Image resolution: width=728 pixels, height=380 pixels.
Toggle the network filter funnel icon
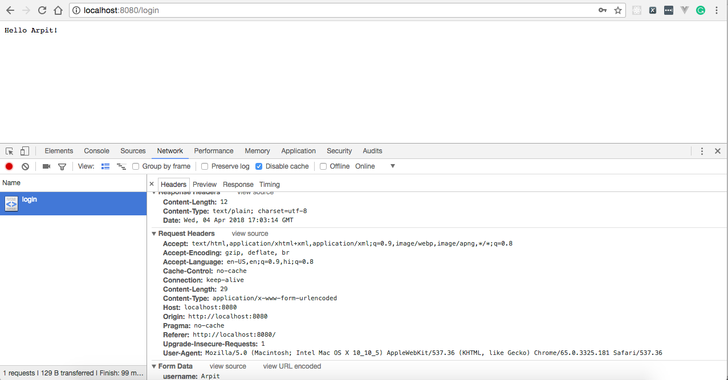click(62, 166)
